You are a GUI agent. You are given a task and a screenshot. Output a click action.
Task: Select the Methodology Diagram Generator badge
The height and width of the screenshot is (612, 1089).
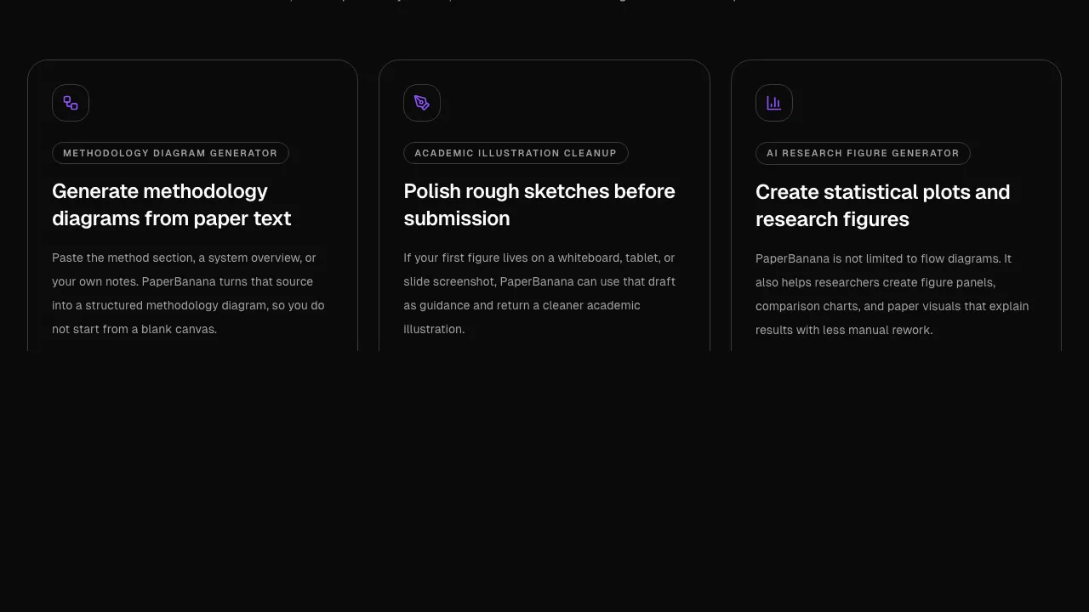click(170, 153)
